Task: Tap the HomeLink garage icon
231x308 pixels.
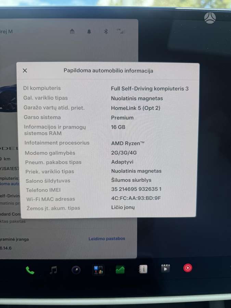Action: click(72, 31)
